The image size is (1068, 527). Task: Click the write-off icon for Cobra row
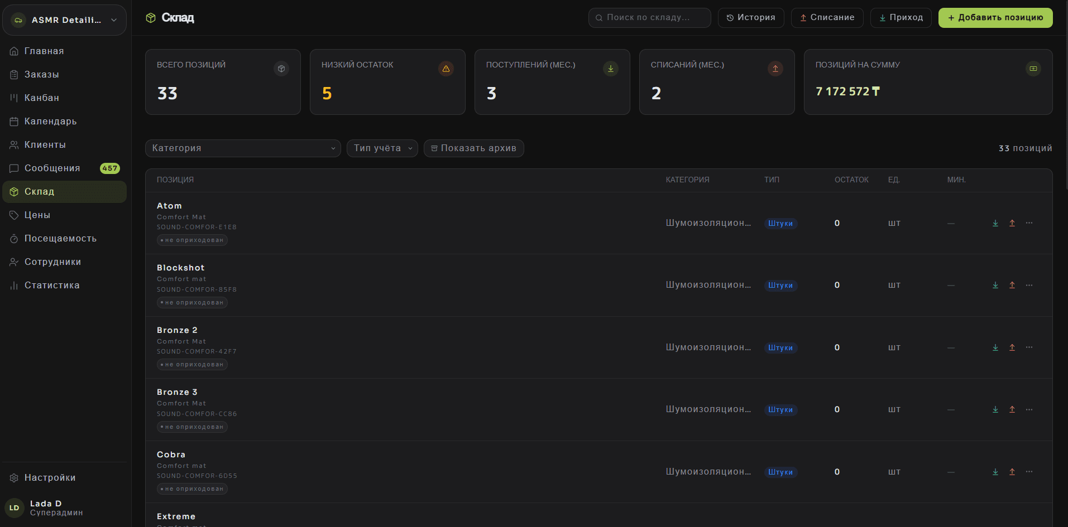click(x=1012, y=472)
